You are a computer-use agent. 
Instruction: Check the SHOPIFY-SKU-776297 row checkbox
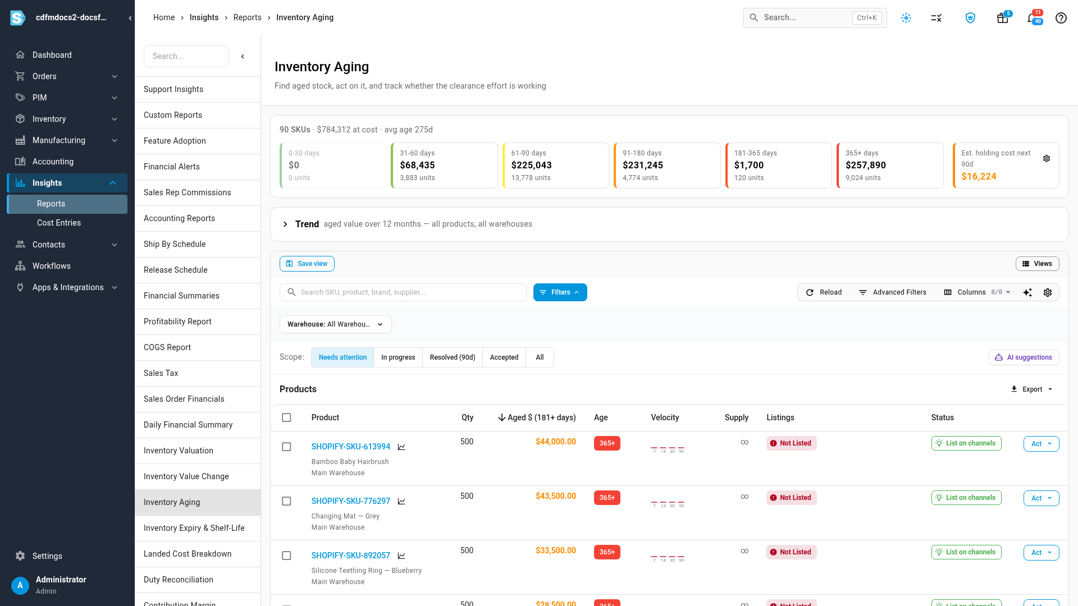(x=286, y=501)
